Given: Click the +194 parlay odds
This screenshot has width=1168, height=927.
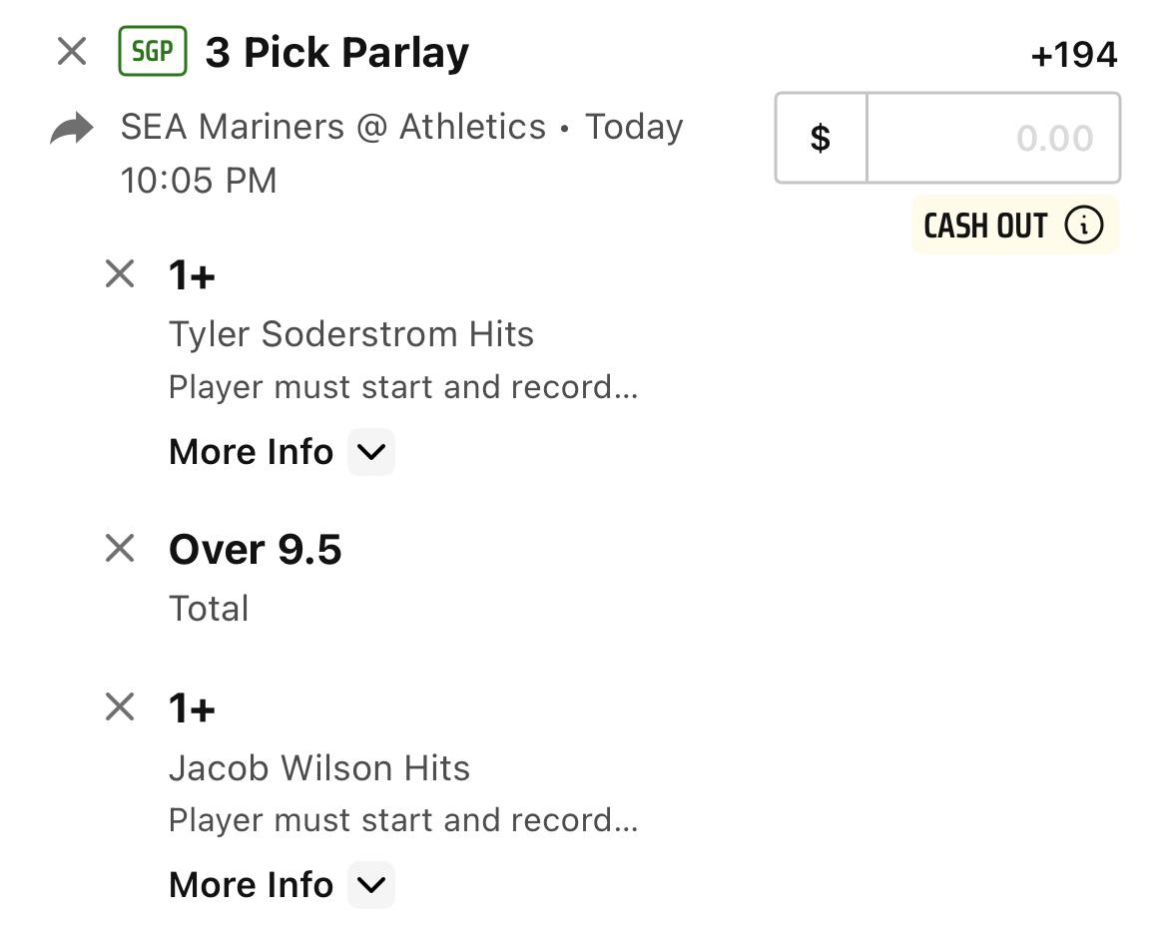Looking at the screenshot, I should pos(1074,54).
